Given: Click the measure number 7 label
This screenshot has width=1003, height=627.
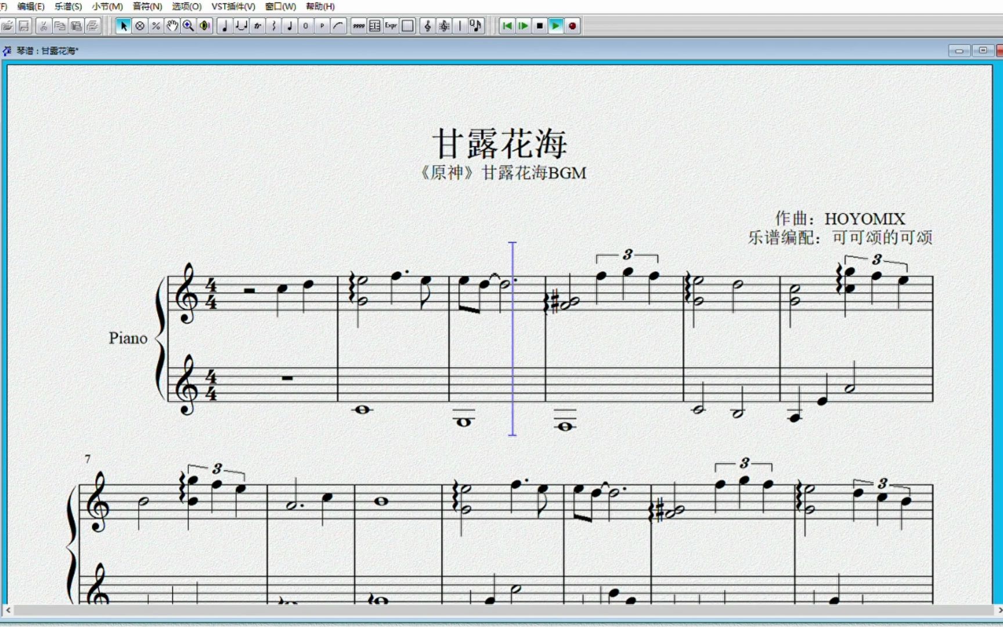Looking at the screenshot, I should (88, 459).
